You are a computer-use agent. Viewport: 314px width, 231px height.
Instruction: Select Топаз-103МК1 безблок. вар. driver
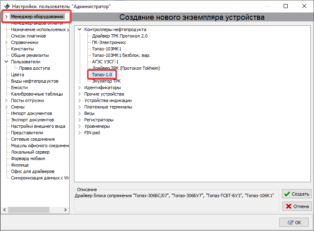coord(121,55)
